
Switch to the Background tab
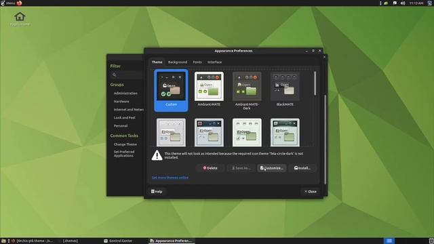(178, 62)
